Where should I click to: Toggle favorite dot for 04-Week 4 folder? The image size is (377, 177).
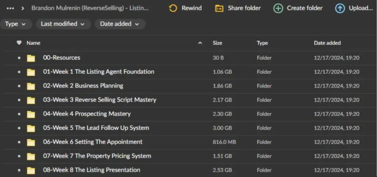pos(19,114)
